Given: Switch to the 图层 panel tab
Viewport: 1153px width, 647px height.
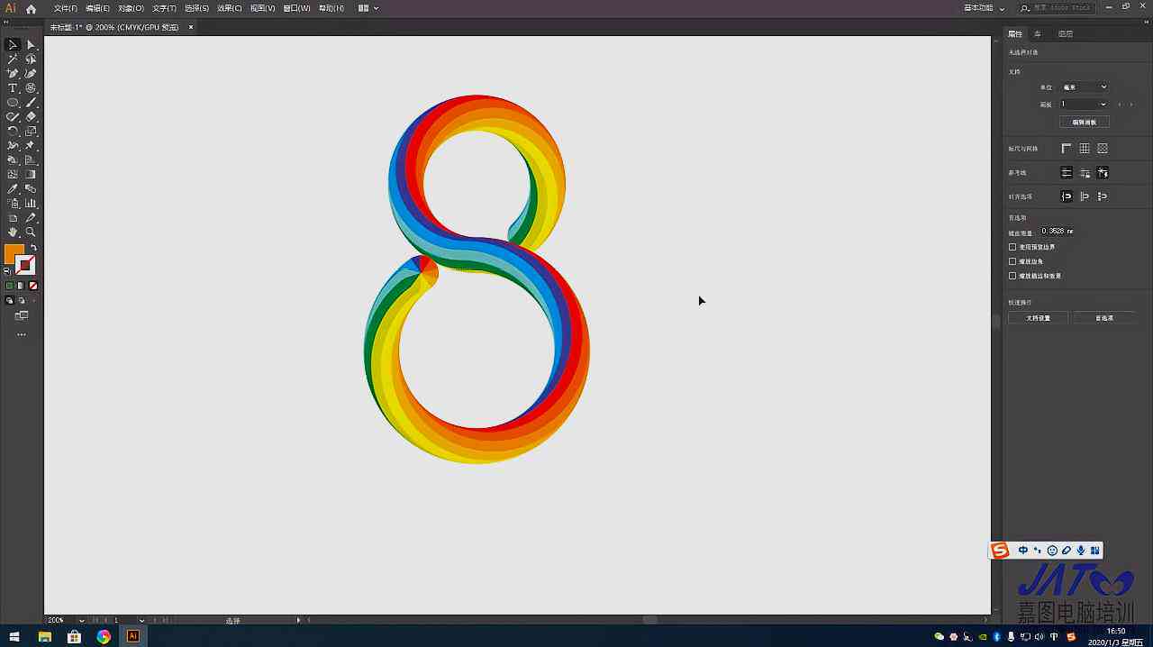Looking at the screenshot, I should [1066, 33].
